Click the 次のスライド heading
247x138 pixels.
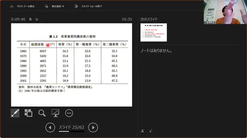149,19
